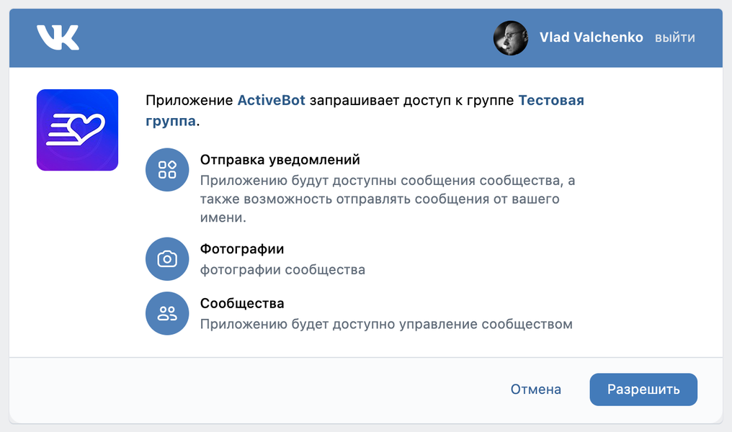Click Vlad Valchenko's profile avatar
732x432 pixels.
point(510,37)
